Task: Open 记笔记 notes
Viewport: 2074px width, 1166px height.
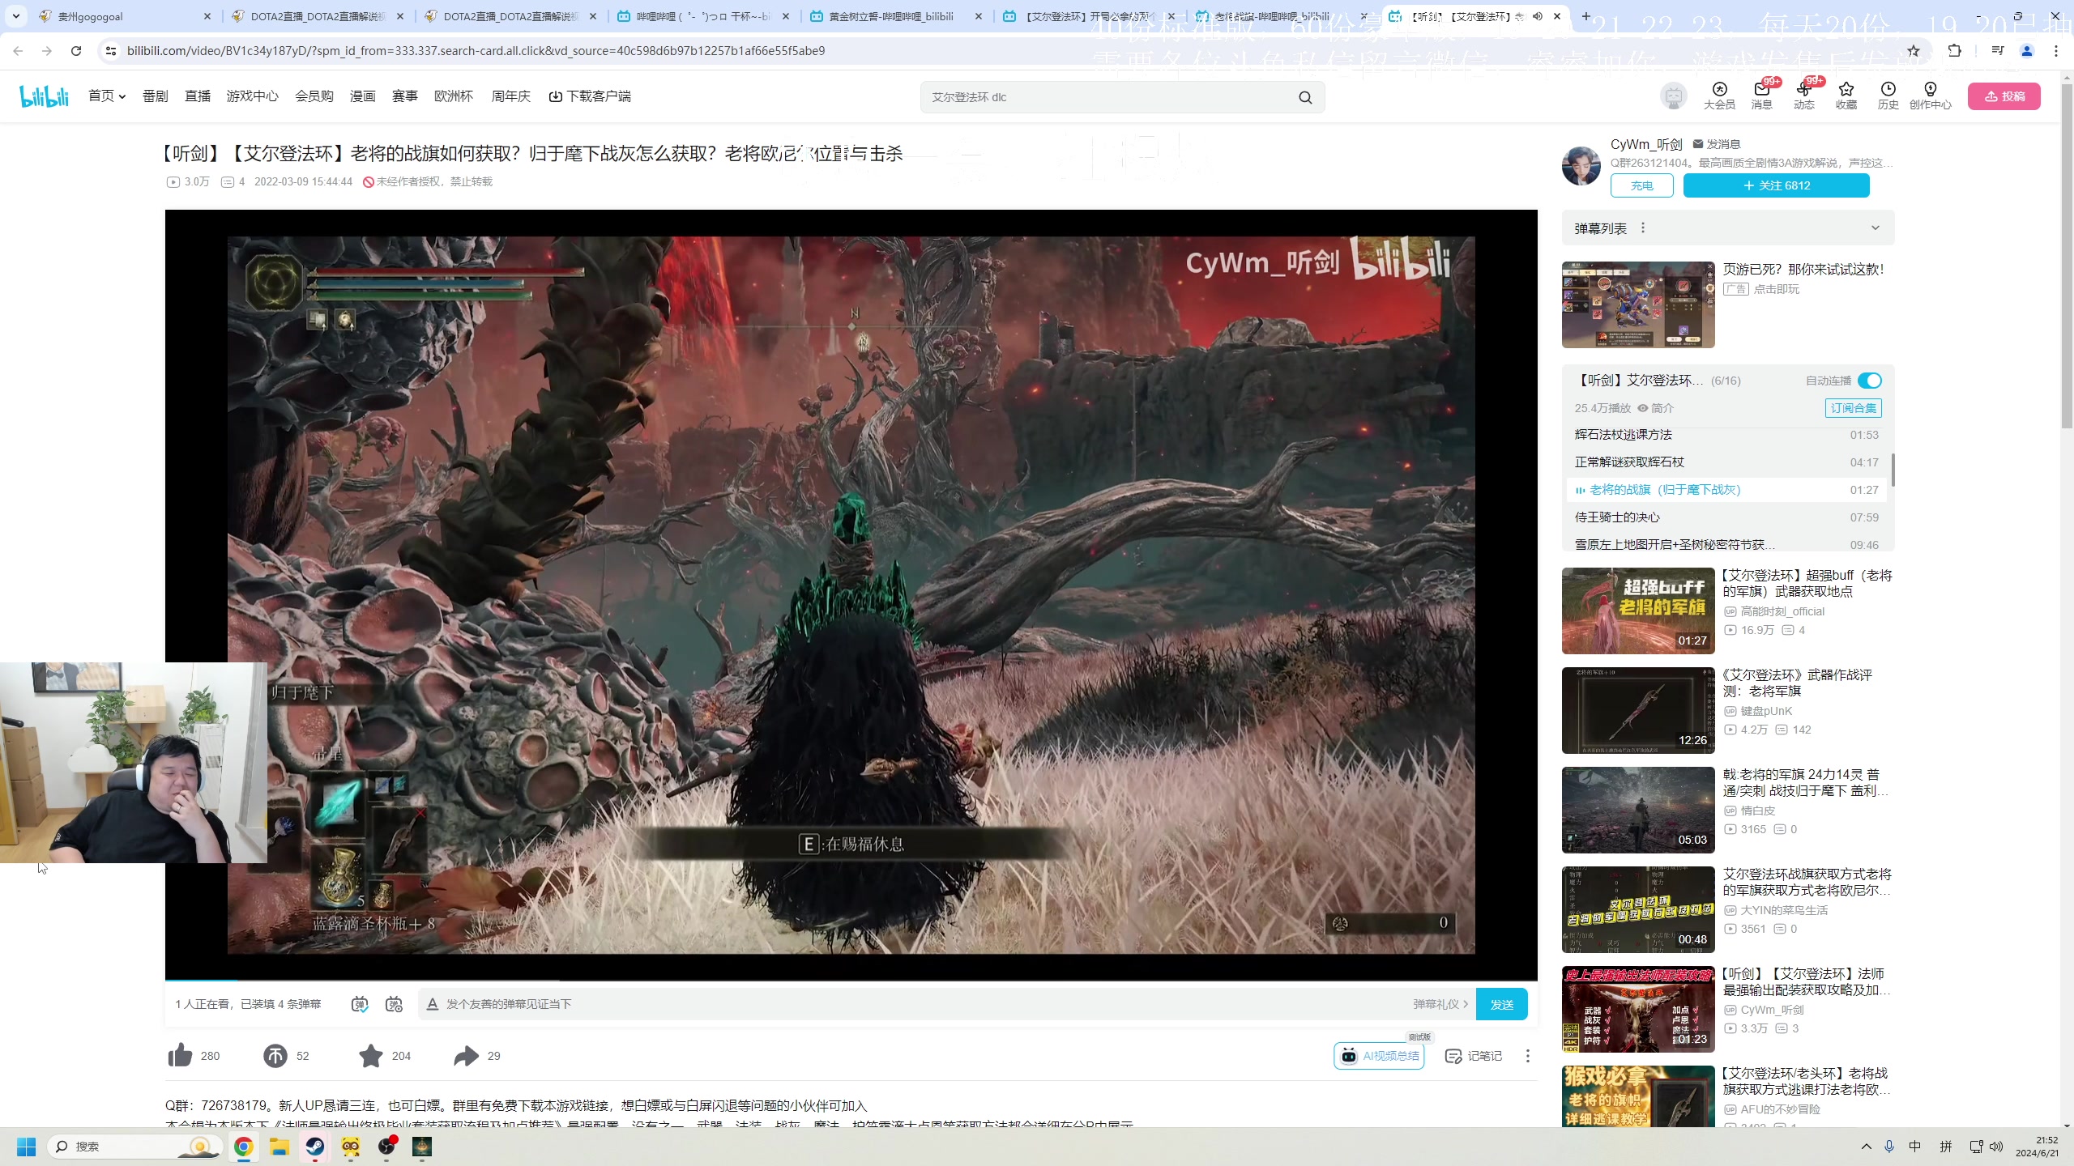Action: (x=1474, y=1056)
